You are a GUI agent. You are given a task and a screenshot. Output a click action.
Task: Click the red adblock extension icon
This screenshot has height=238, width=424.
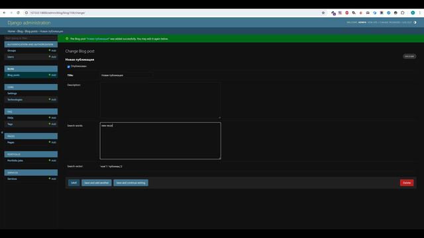[x=347, y=13]
